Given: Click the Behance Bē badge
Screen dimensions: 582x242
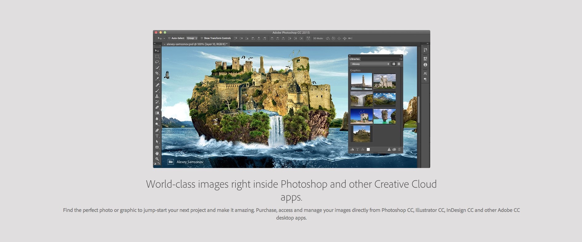Looking at the screenshot, I should point(171,162).
